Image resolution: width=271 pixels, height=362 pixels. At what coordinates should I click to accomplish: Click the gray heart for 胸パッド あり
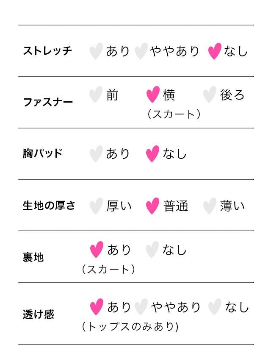pyautogui.click(x=96, y=154)
